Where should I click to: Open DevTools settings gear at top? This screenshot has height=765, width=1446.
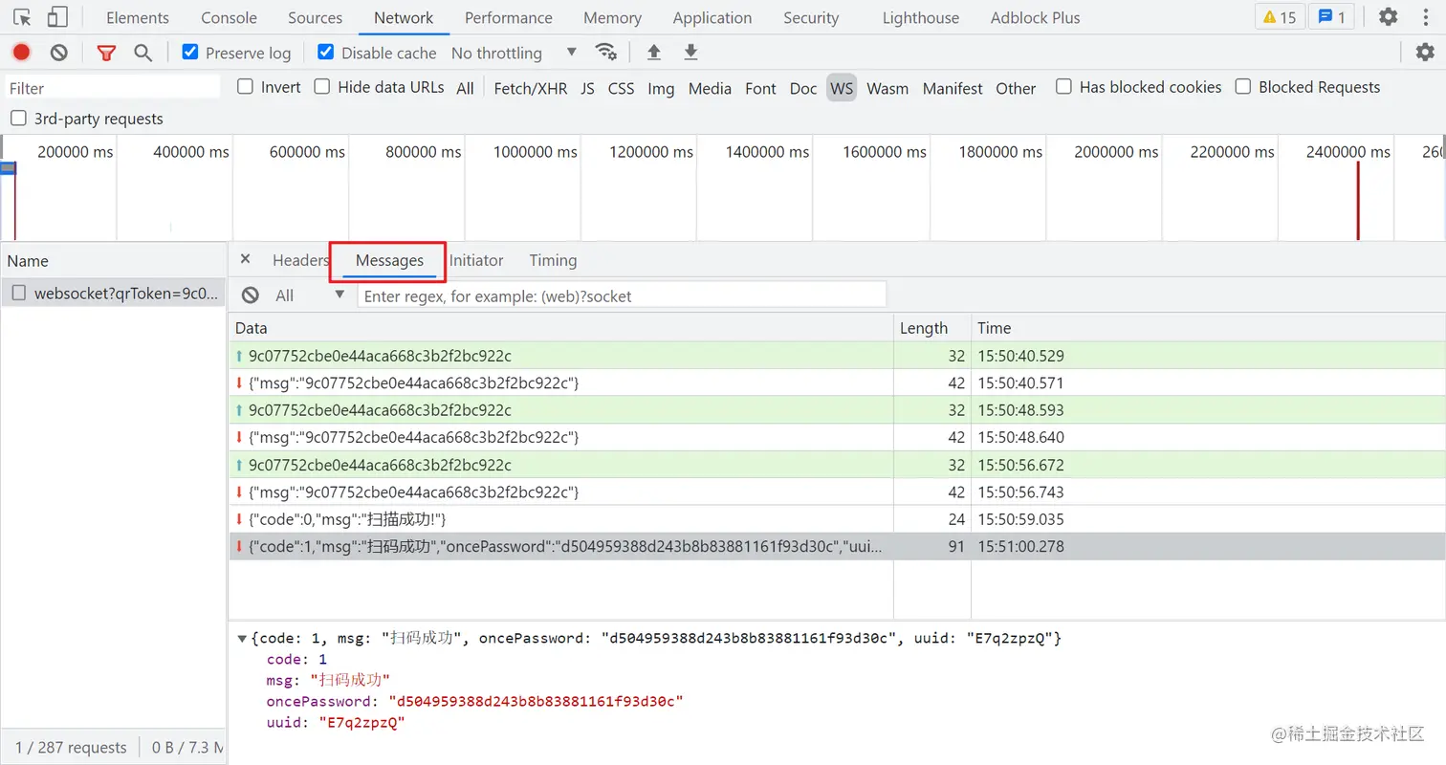pyautogui.click(x=1388, y=17)
